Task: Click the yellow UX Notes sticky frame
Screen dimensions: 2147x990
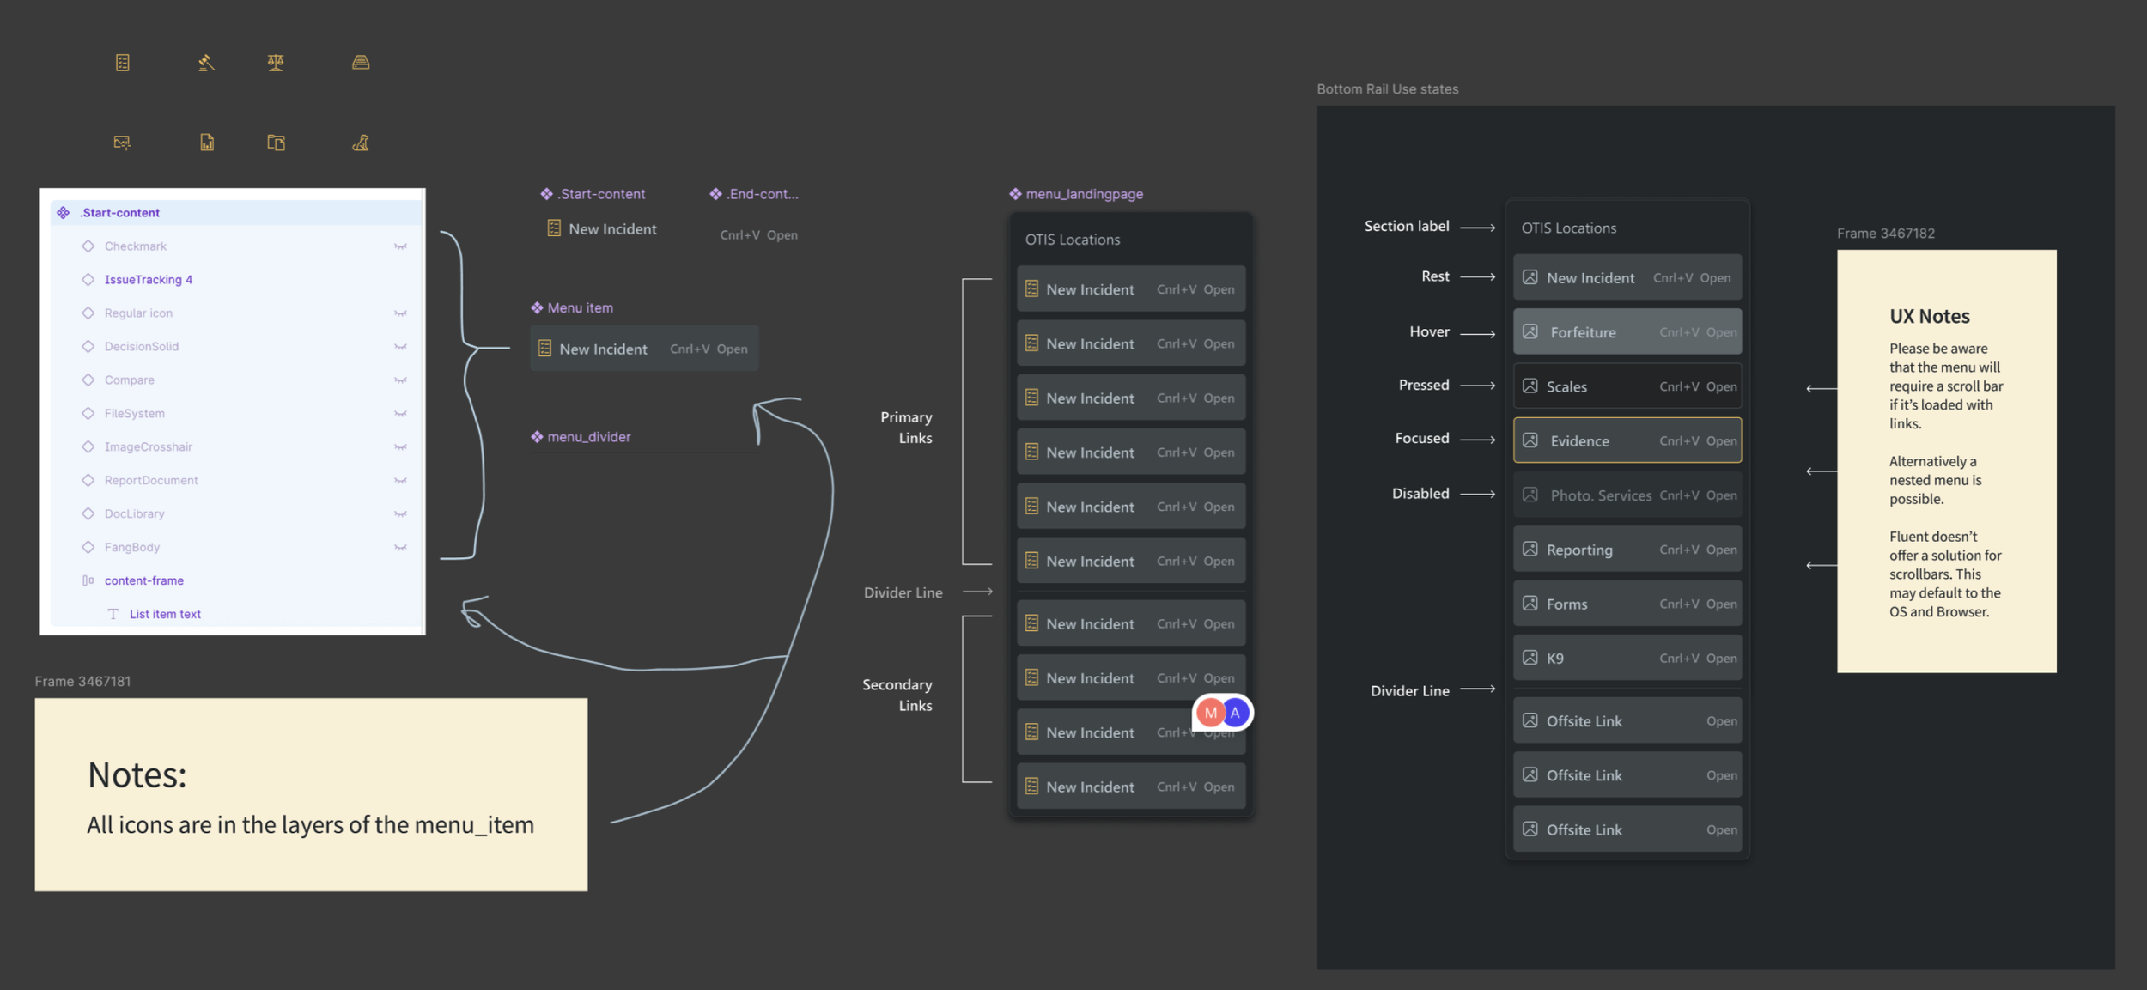Action: [x=1945, y=461]
